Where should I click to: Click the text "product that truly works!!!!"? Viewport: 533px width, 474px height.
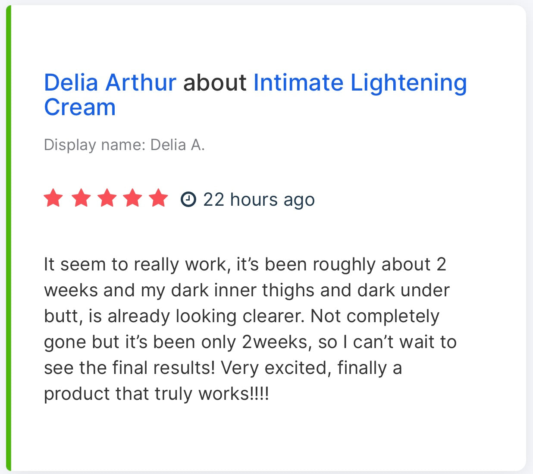pyautogui.click(x=157, y=394)
